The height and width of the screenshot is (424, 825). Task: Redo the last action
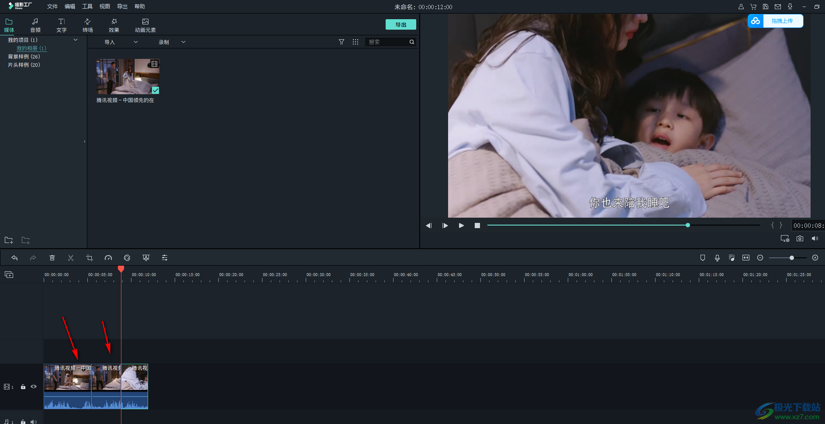[x=33, y=258]
